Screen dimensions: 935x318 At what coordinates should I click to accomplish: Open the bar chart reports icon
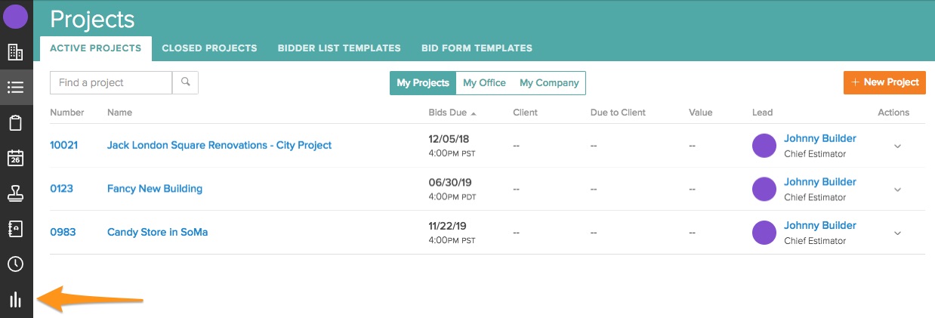click(x=15, y=300)
